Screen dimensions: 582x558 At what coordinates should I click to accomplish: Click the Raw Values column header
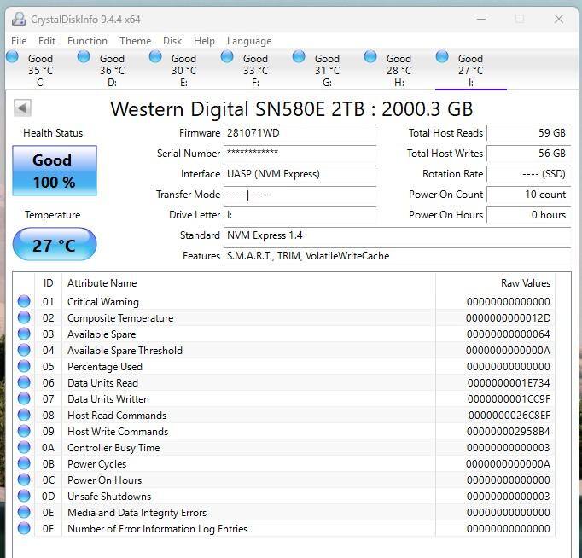coord(525,283)
